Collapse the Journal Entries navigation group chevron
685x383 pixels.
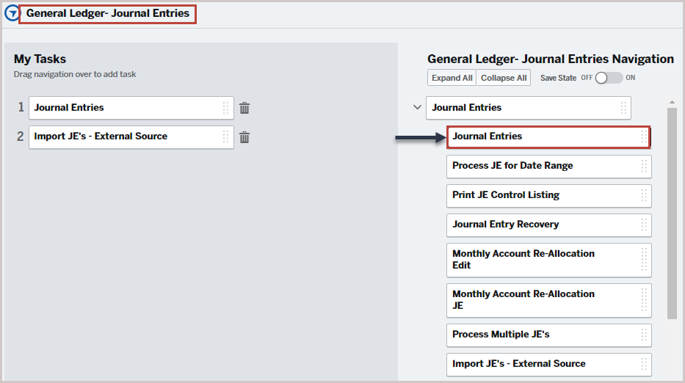click(417, 107)
